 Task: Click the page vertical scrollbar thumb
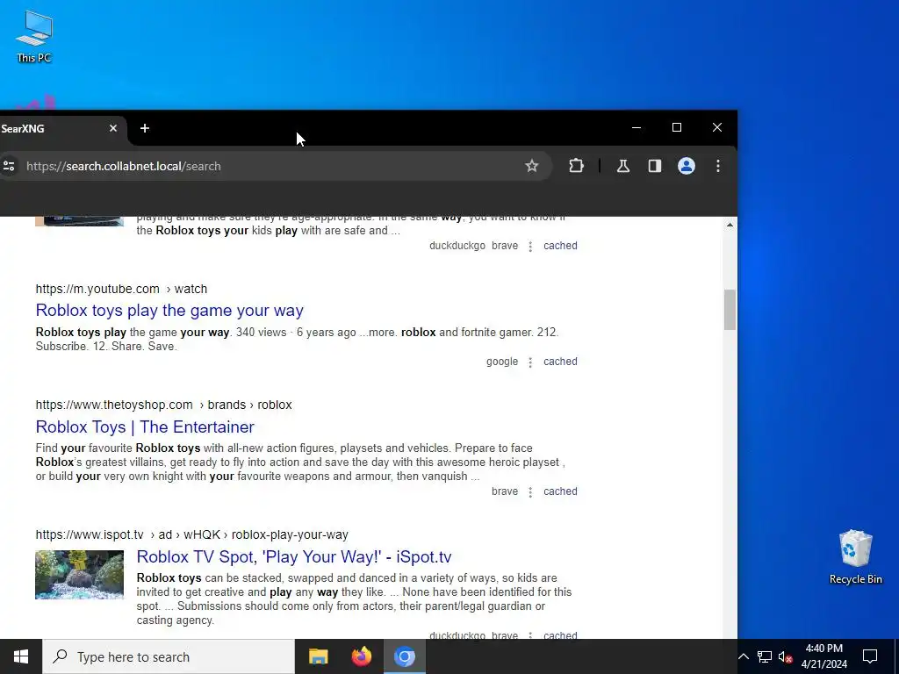(x=730, y=310)
